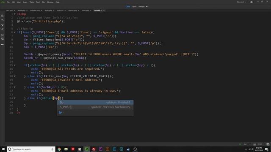Collapse the else-if block at line 18
271x152 pixels.
[x=15, y=76]
